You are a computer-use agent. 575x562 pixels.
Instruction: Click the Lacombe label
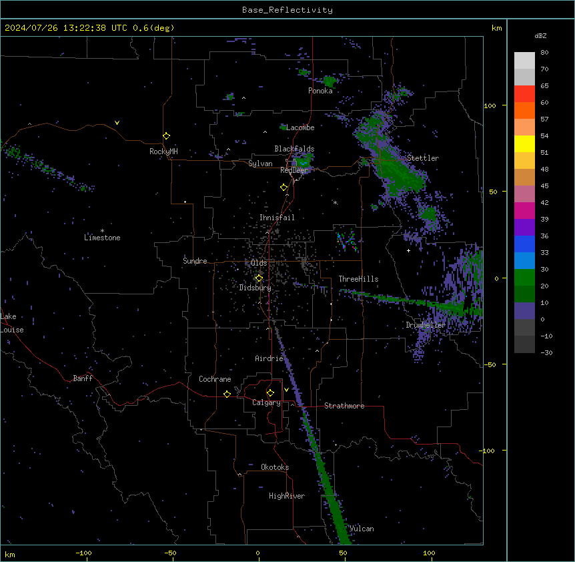click(300, 127)
